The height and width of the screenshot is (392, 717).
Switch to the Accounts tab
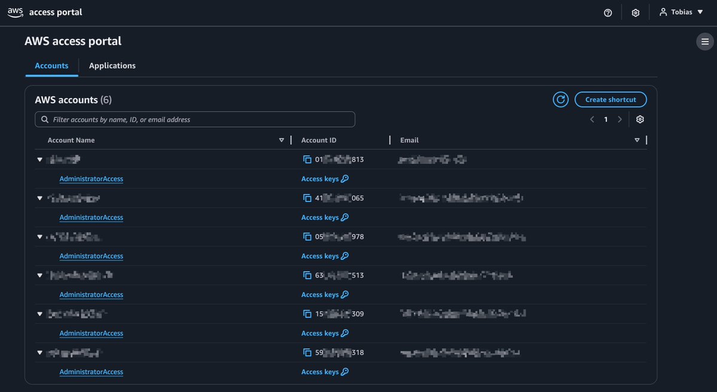pos(51,66)
